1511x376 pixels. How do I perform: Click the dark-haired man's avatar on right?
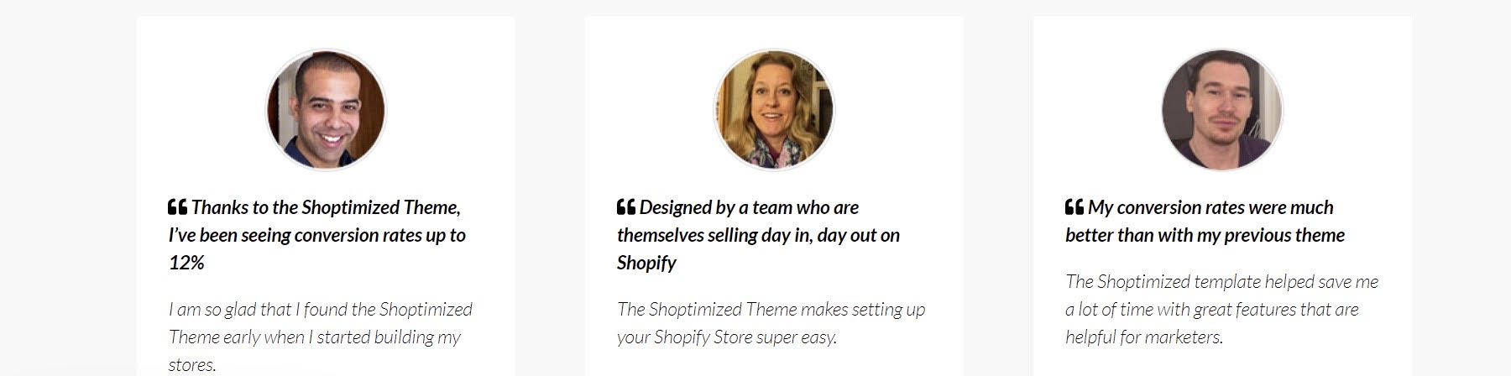[1222, 110]
